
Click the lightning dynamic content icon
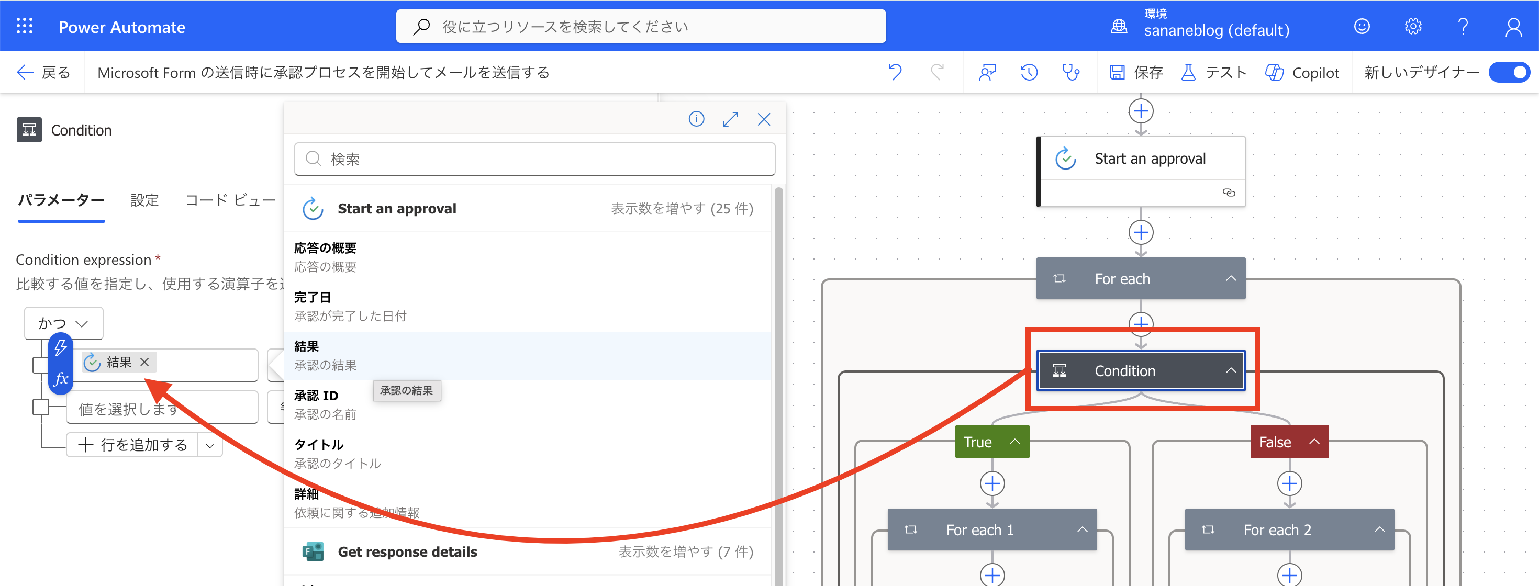click(x=61, y=347)
